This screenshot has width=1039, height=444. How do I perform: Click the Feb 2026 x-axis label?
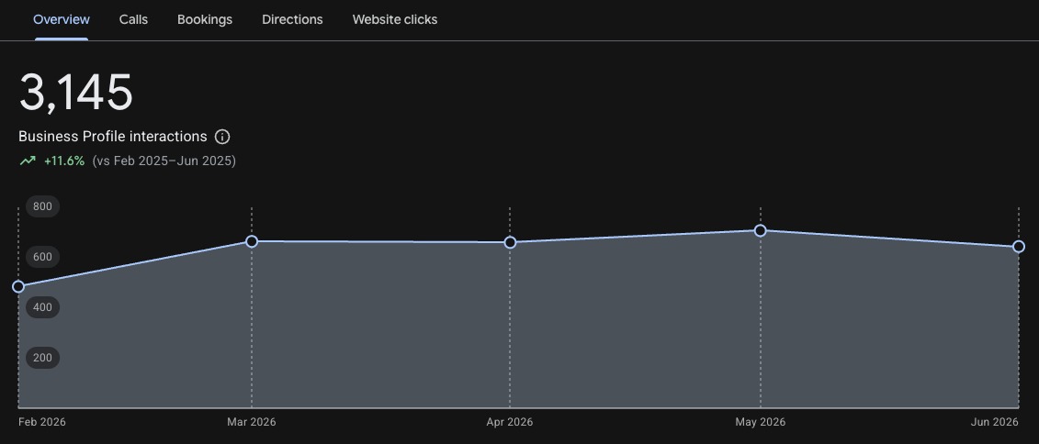click(x=42, y=422)
